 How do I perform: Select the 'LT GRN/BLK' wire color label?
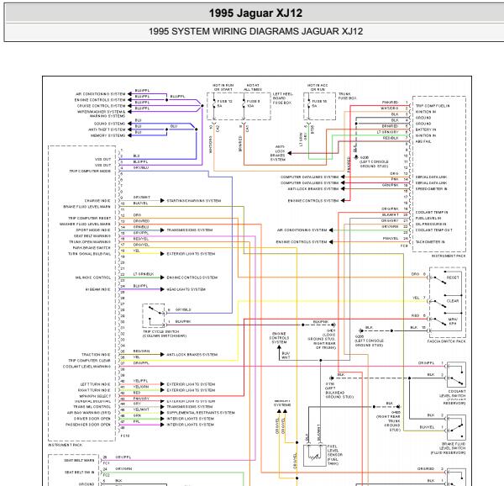144,274
